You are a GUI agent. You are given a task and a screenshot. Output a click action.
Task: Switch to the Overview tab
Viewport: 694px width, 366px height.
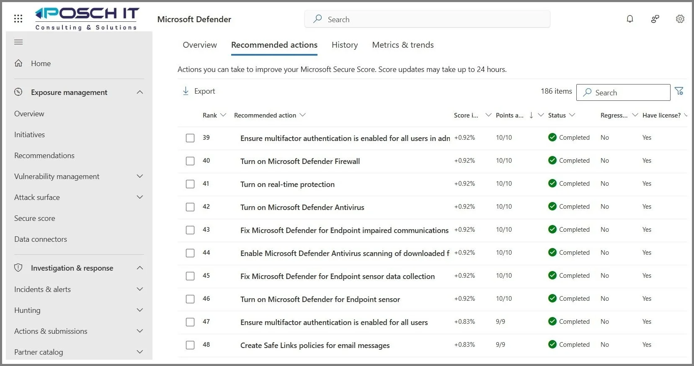200,45
